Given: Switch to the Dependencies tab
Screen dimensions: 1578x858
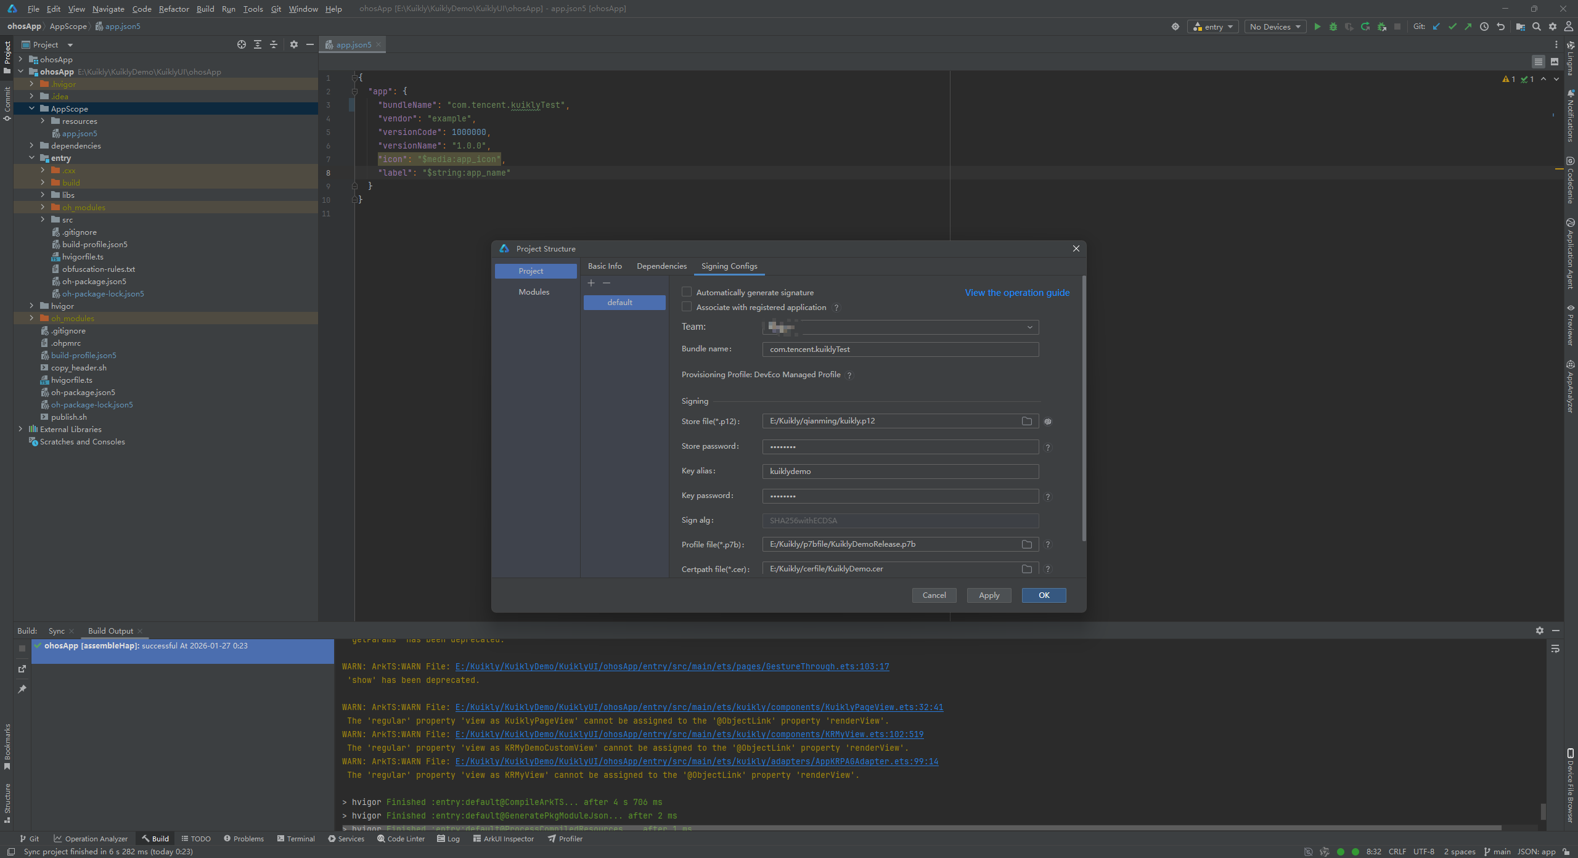Looking at the screenshot, I should tap(661, 266).
